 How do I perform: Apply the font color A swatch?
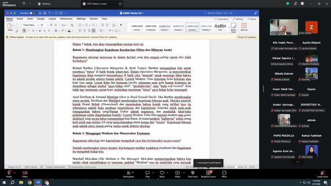pos(69,31)
